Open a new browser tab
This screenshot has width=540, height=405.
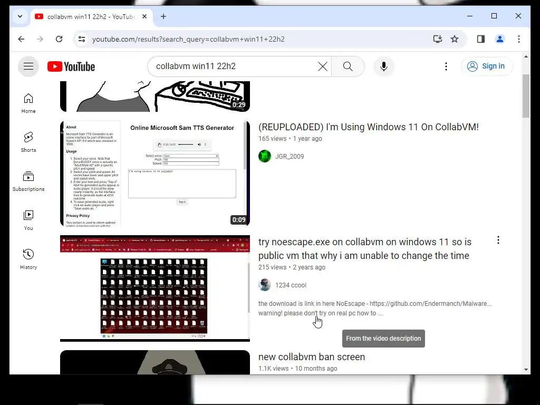[x=163, y=16]
